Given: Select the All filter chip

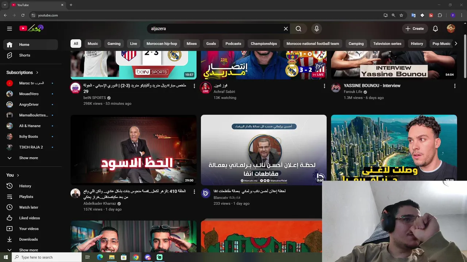Looking at the screenshot, I should [x=76, y=44].
